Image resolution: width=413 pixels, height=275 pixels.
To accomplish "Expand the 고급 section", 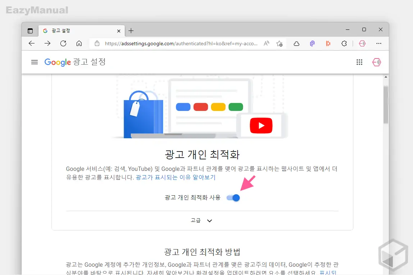I will [202, 220].
